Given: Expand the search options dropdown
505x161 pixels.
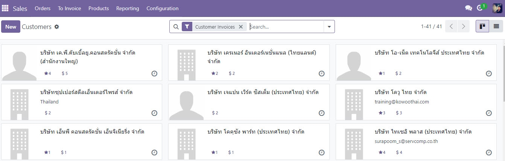Looking at the screenshot, I should pos(329,27).
